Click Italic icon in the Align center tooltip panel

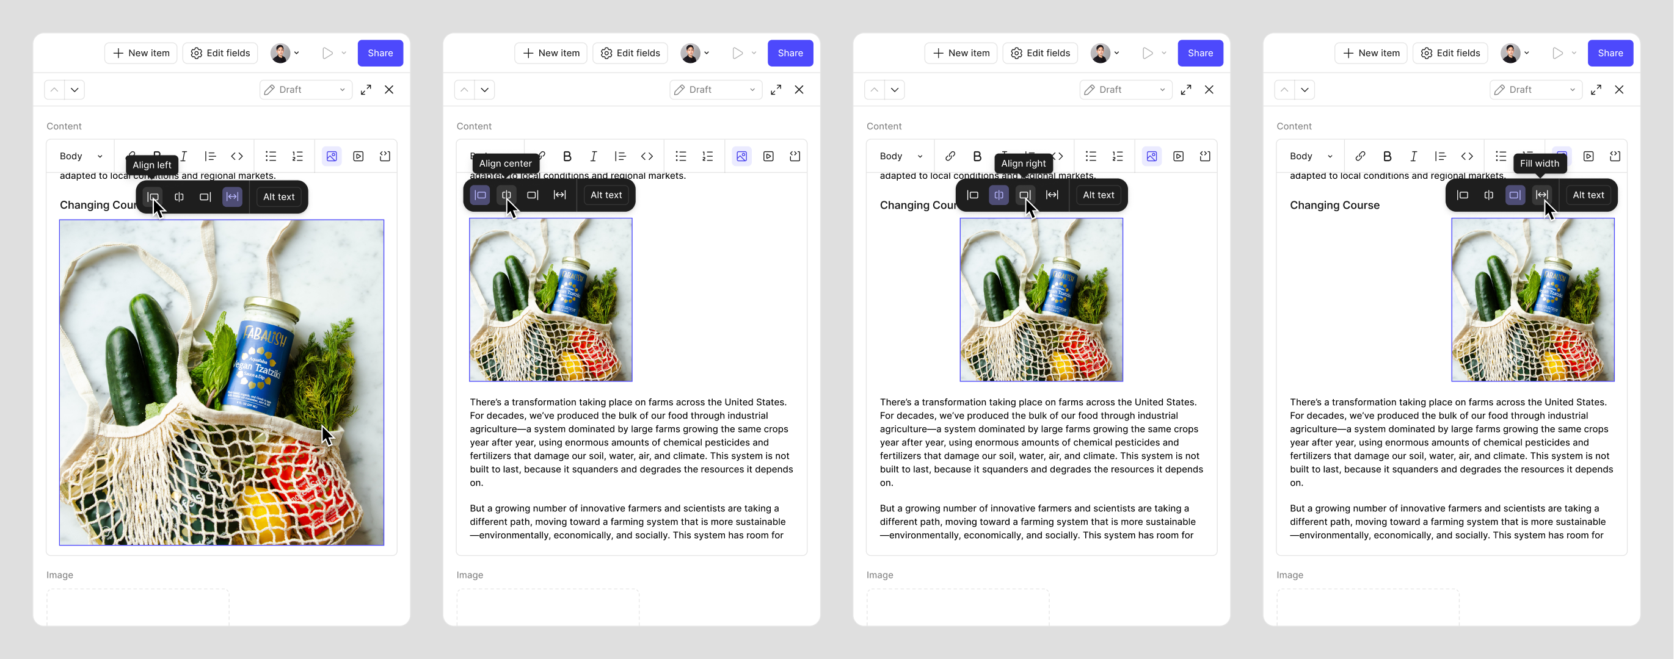pos(593,156)
